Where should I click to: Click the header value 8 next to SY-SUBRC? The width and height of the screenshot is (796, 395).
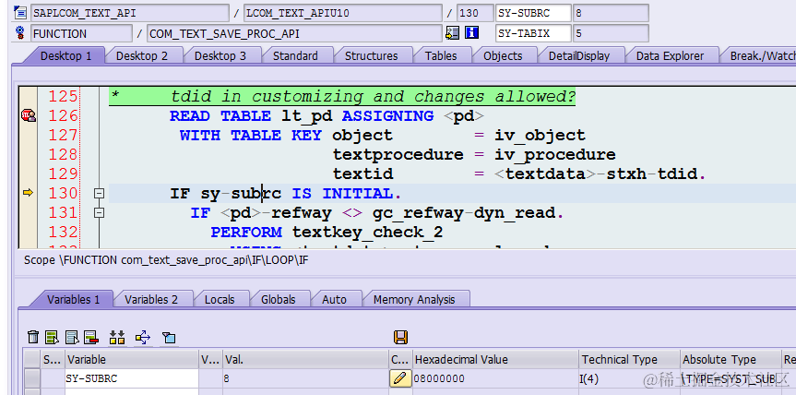click(x=611, y=13)
